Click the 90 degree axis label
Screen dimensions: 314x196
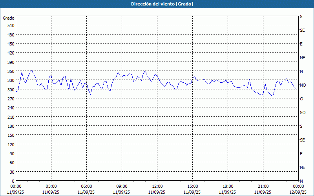tap(11, 154)
